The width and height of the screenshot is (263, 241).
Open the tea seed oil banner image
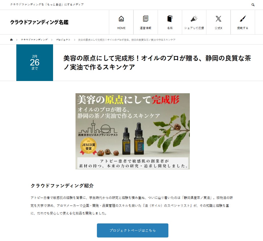[x=132, y=131]
